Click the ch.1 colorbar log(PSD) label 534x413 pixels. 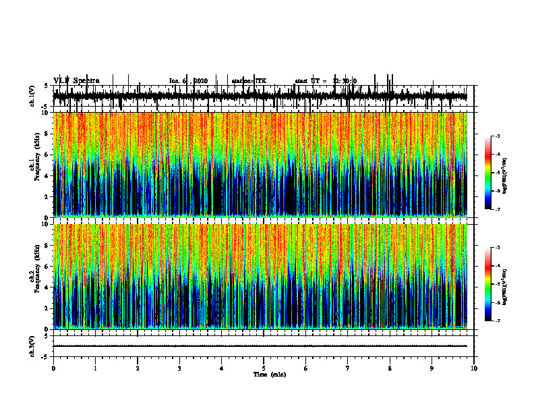pos(505,176)
